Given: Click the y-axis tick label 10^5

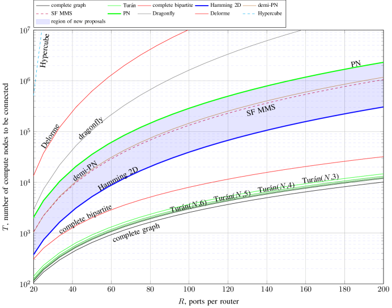Looking at the screenshot, I should click(x=25, y=132).
